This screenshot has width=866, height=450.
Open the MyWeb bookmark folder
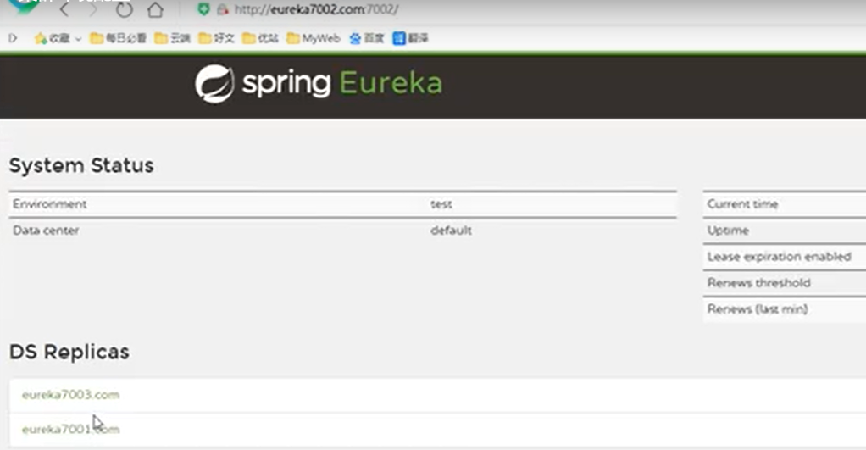(314, 38)
